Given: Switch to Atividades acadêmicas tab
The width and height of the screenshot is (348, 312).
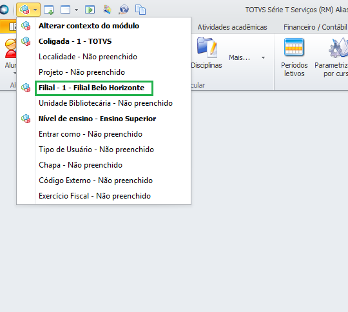Looking at the screenshot, I should point(232,27).
